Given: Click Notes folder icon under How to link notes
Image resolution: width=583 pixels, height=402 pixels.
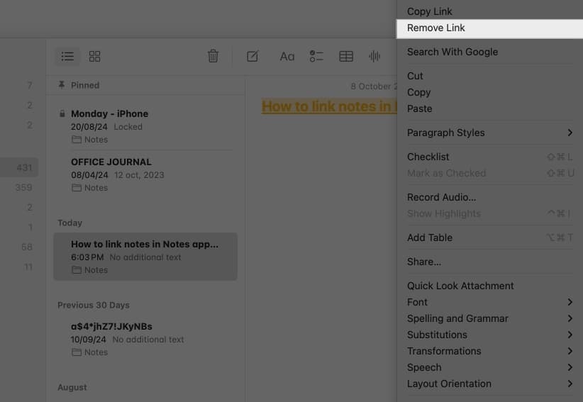Looking at the screenshot, I should point(77,270).
